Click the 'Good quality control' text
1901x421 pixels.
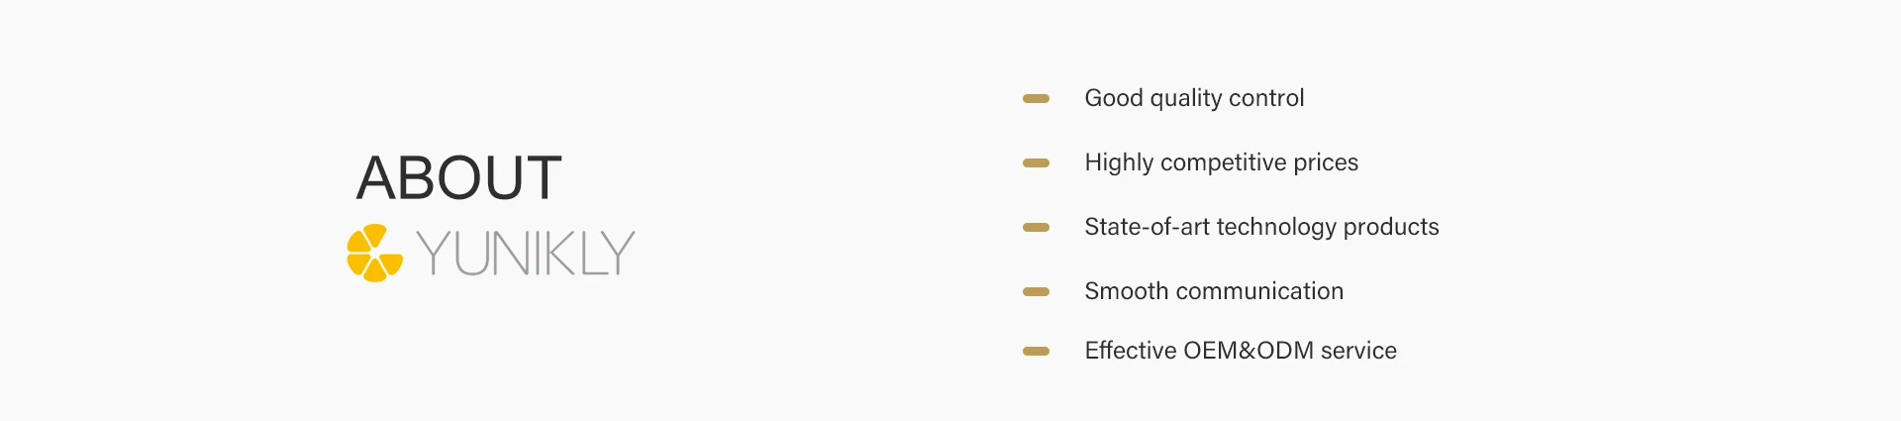[1194, 98]
